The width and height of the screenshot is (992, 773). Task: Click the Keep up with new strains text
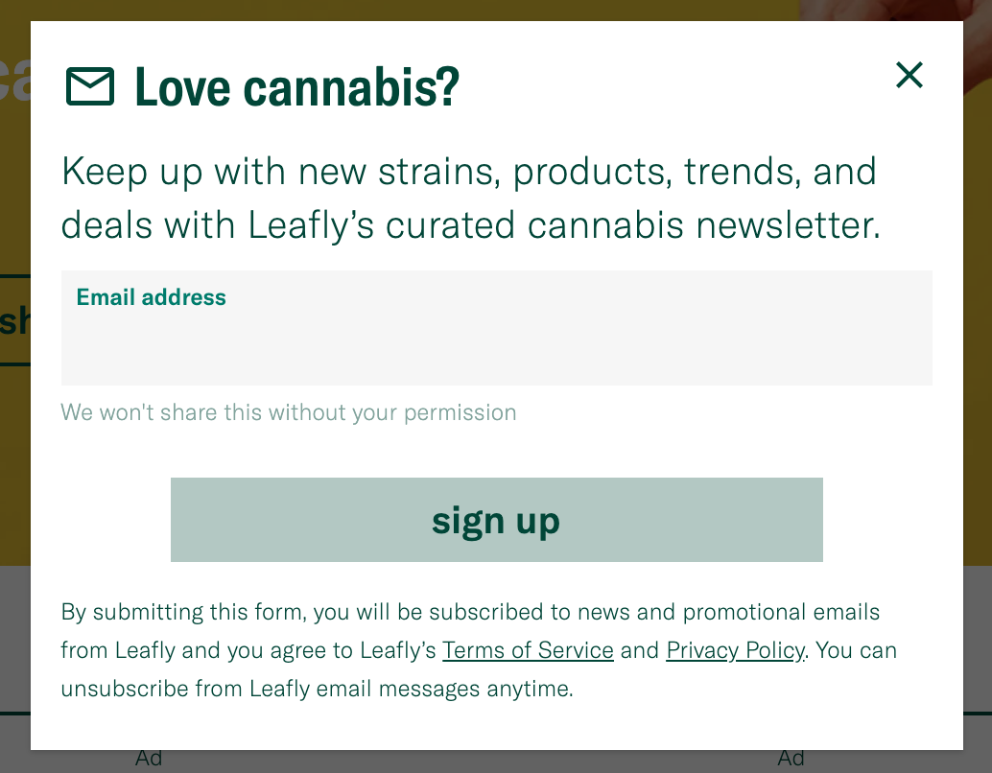coord(469,171)
